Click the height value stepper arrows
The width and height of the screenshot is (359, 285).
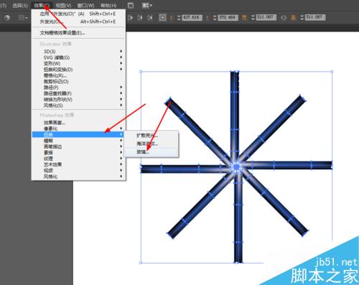tap(302, 17)
